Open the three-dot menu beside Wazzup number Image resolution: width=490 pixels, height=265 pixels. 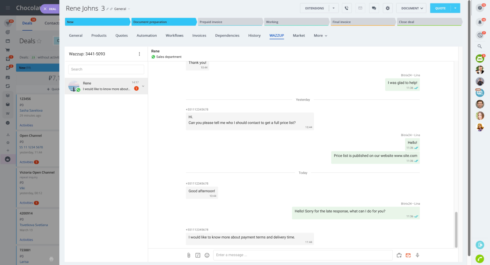tap(139, 54)
